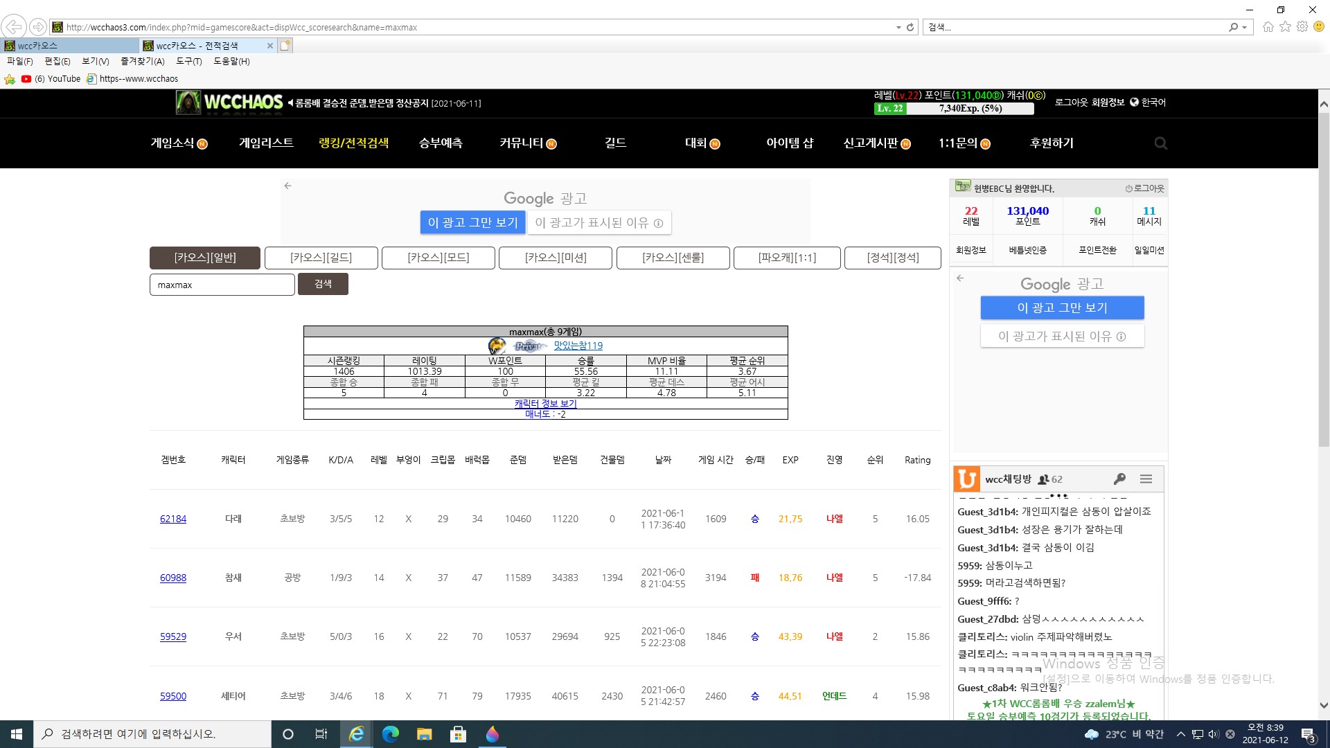This screenshot has height=748, width=1330.
Task: Open 캐릭터 정보 보기 link
Action: [546, 404]
